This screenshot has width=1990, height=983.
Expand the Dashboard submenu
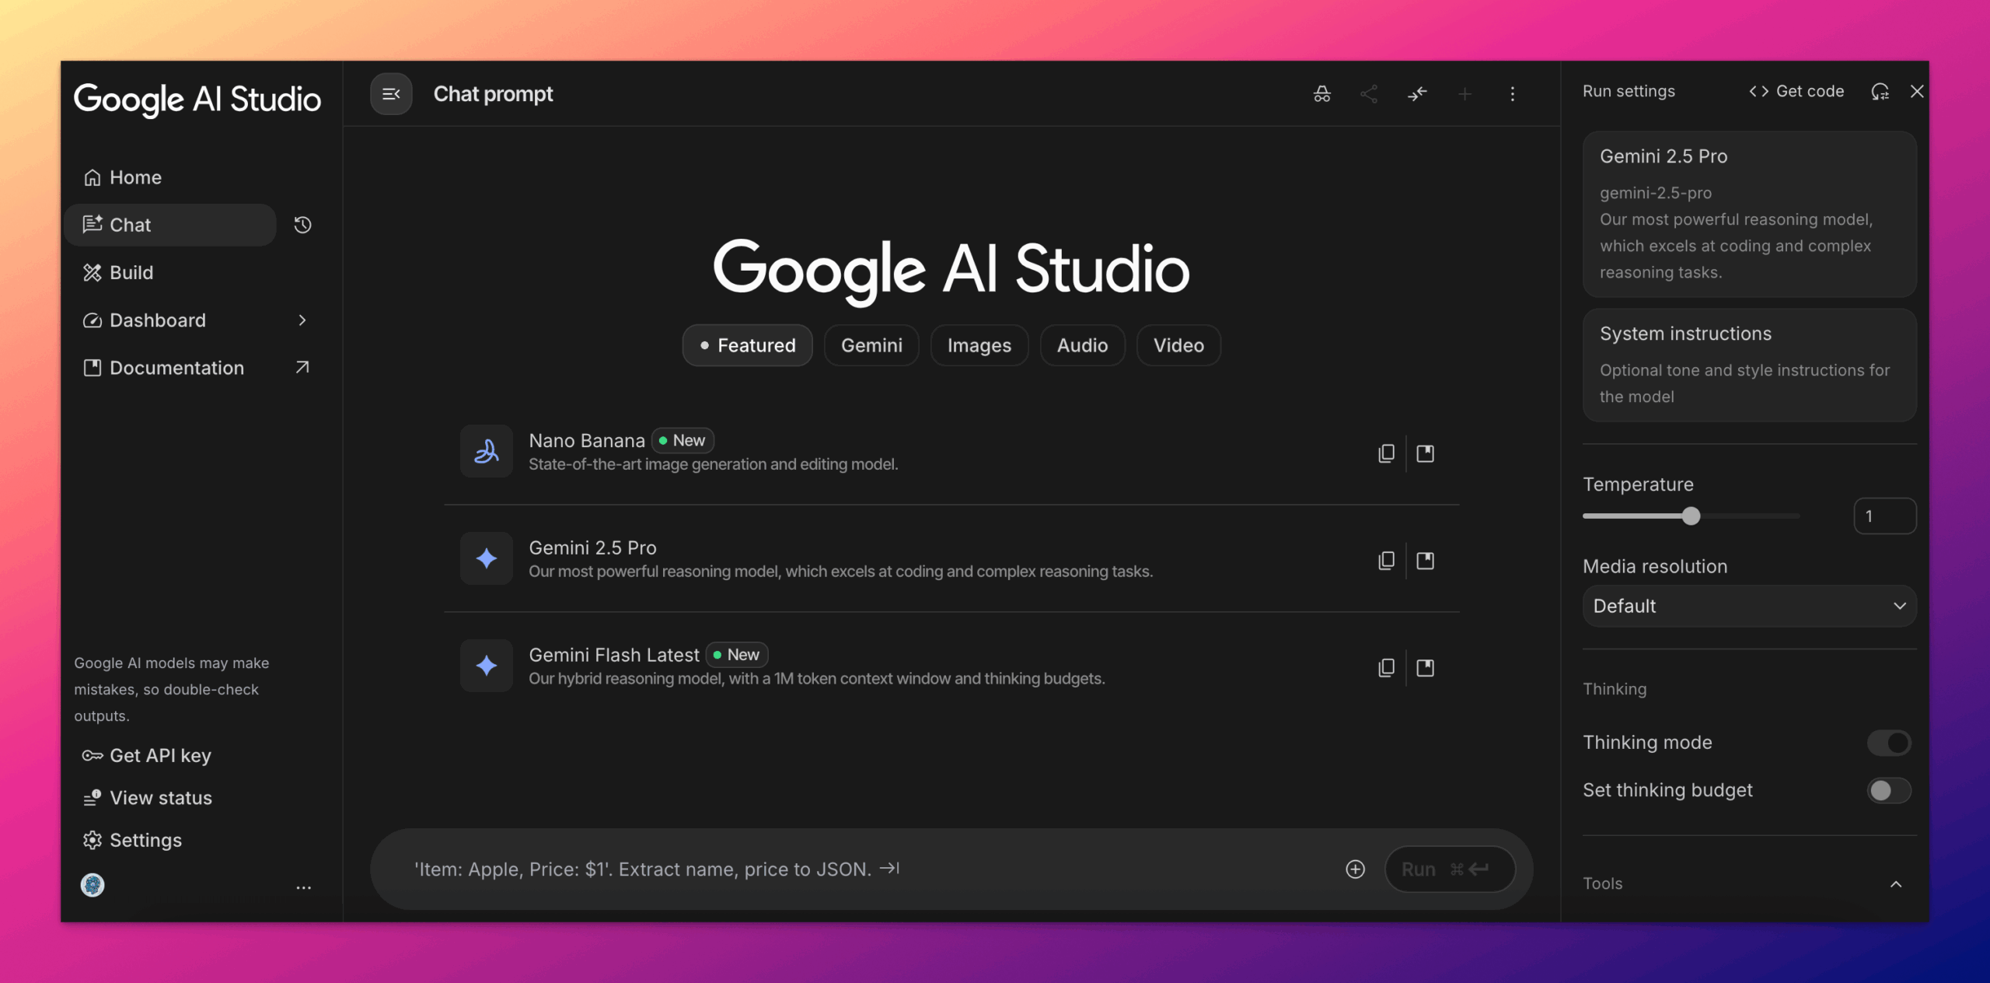point(302,320)
